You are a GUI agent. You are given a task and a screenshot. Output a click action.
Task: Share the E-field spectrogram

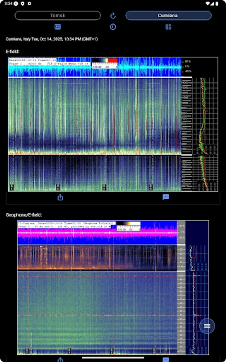pos(60,197)
